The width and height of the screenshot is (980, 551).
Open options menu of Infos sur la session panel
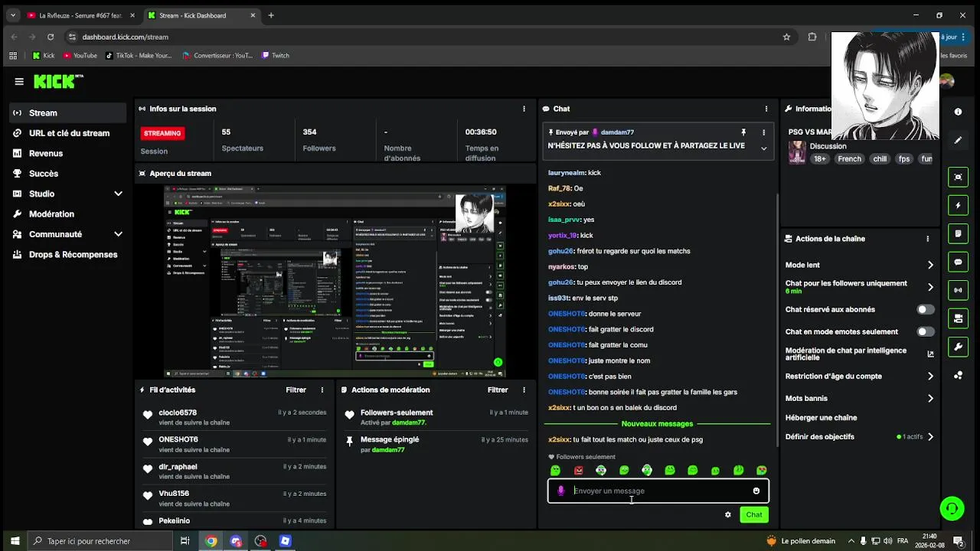coord(524,109)
